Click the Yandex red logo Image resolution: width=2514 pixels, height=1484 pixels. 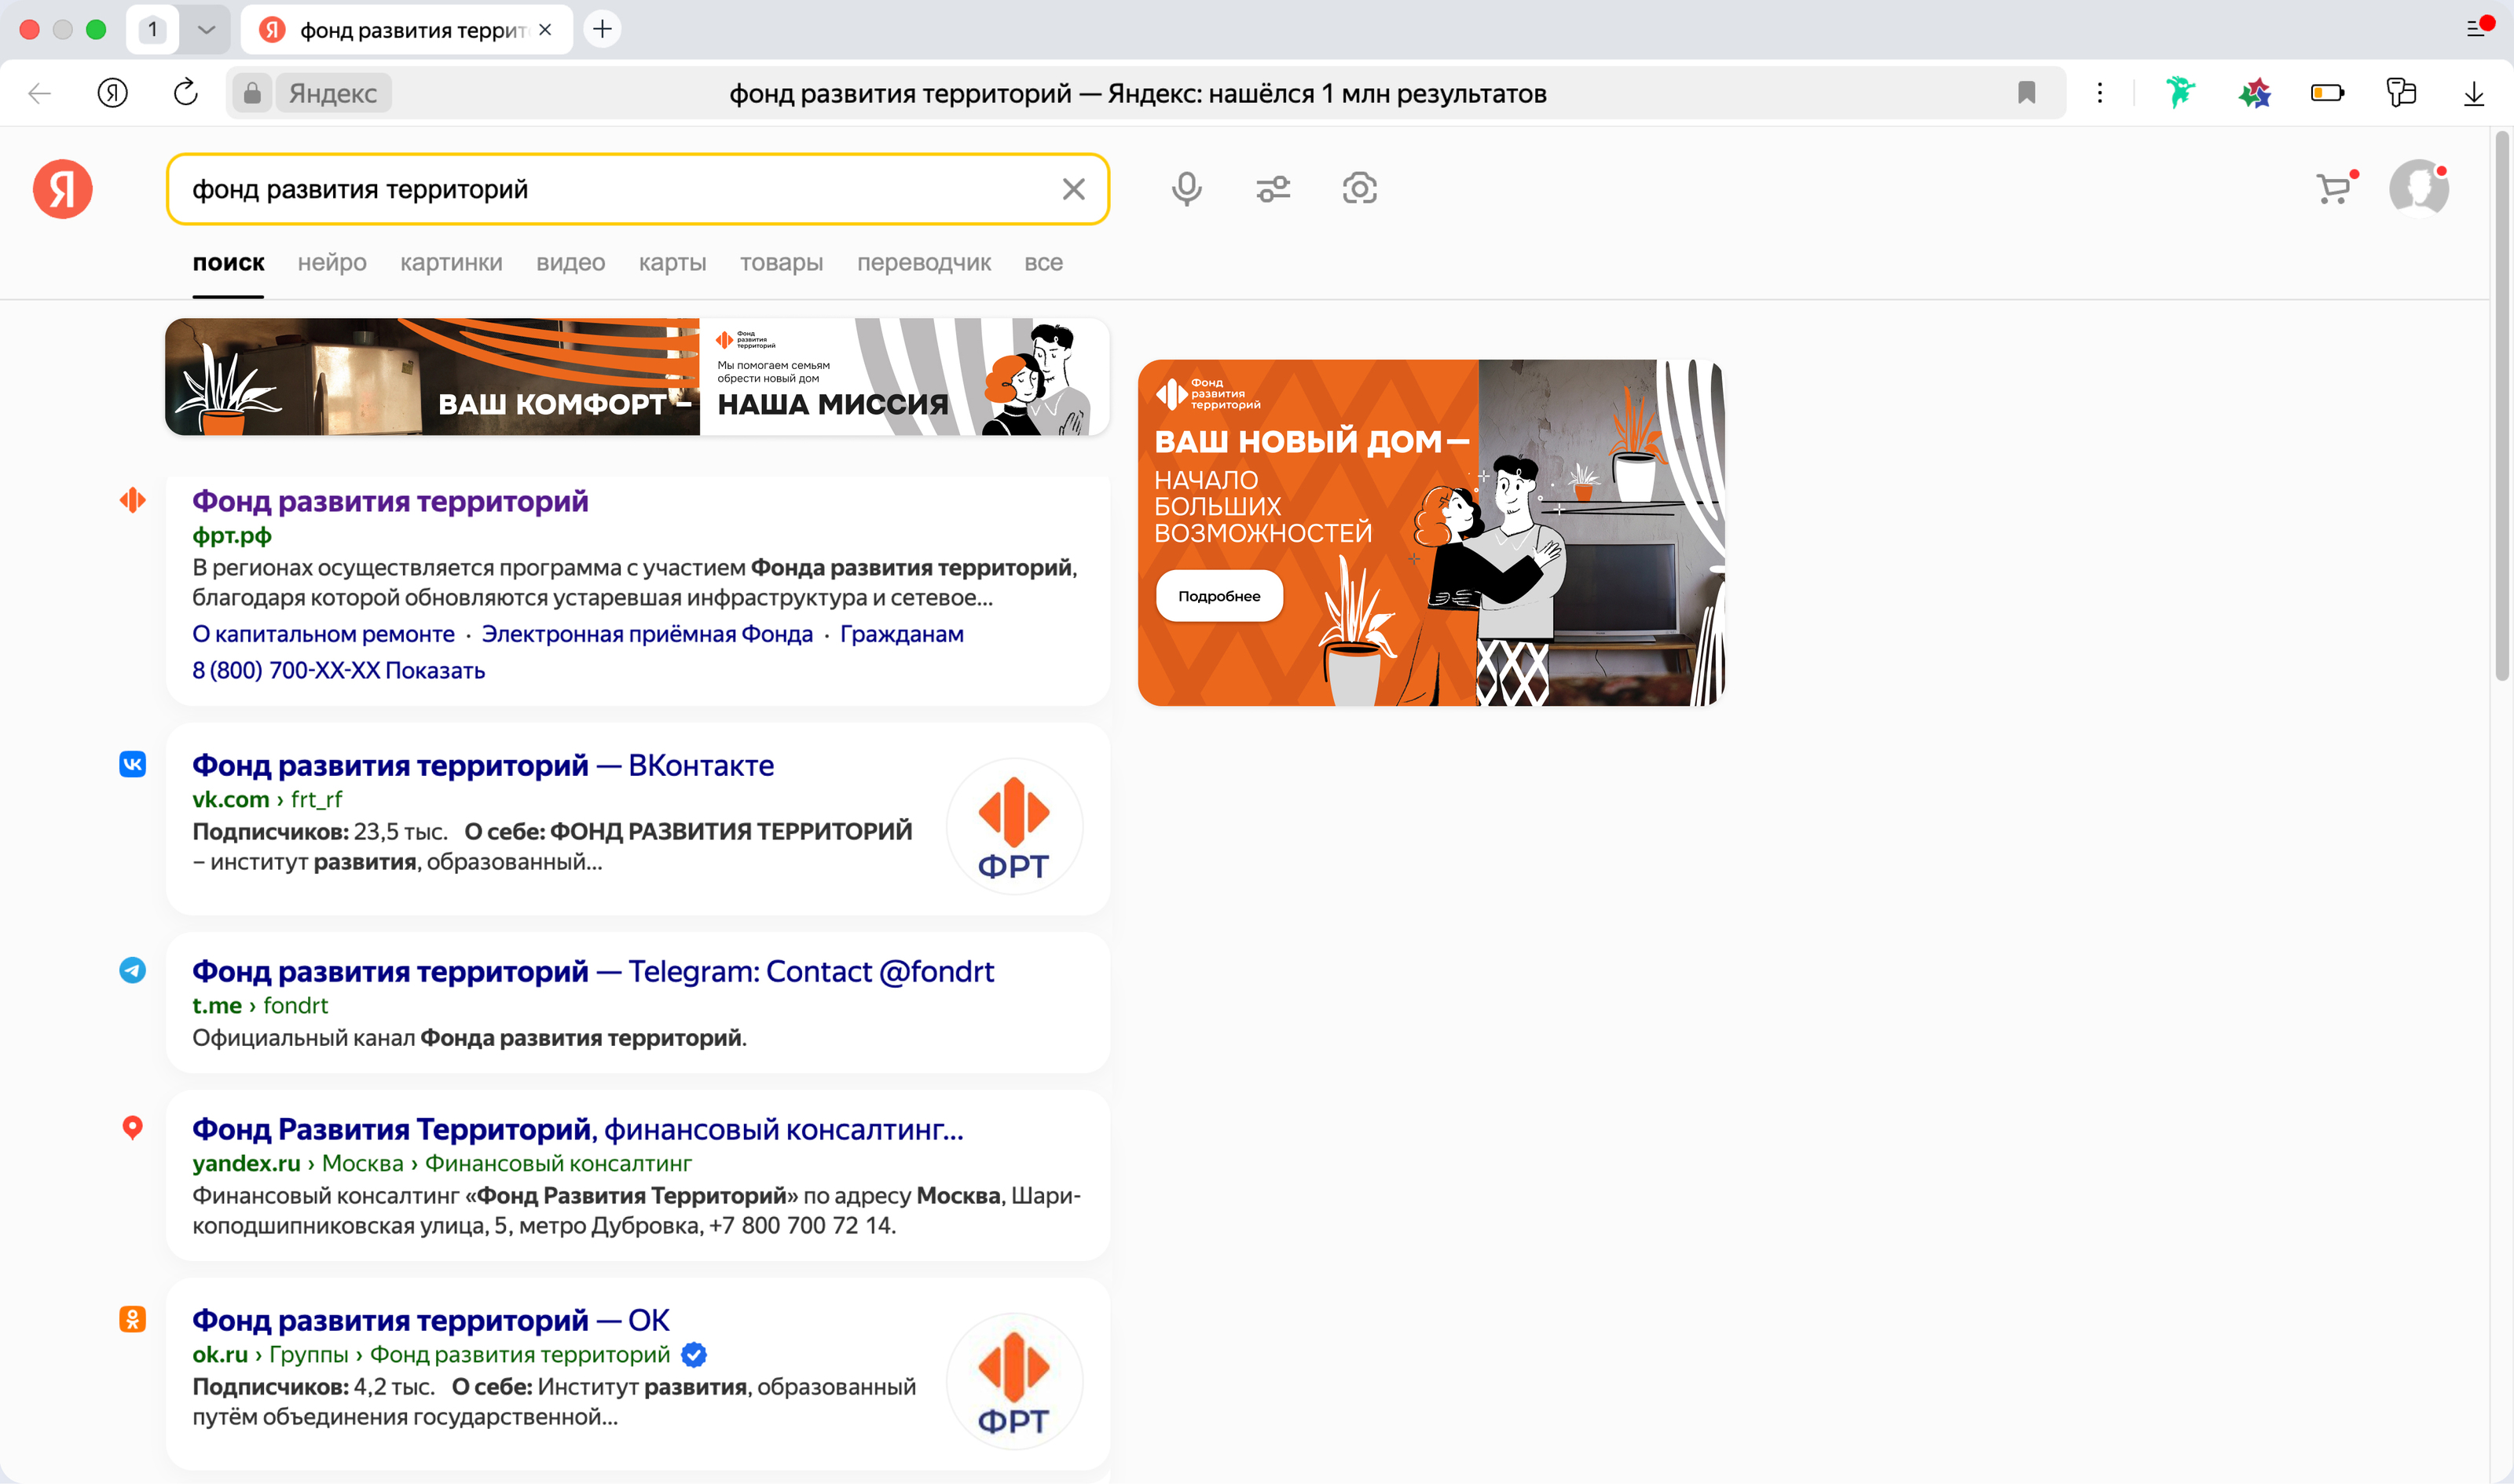(x=62, y=188)
